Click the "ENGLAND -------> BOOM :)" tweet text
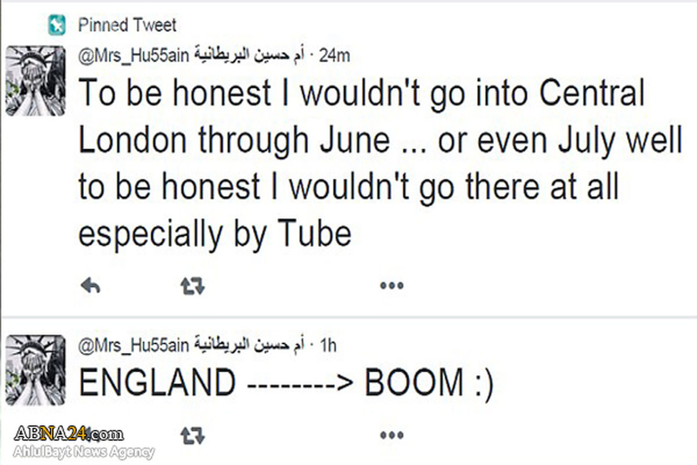697x465 pixels. coord(285,384)
